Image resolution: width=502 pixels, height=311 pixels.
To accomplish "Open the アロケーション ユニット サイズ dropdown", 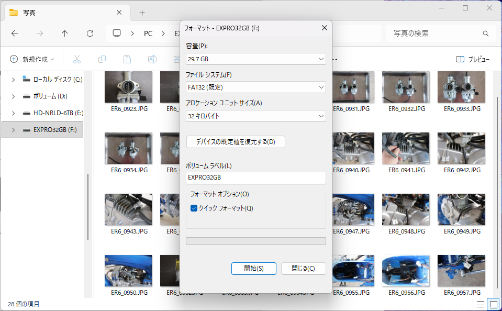I will pos(255,116).
